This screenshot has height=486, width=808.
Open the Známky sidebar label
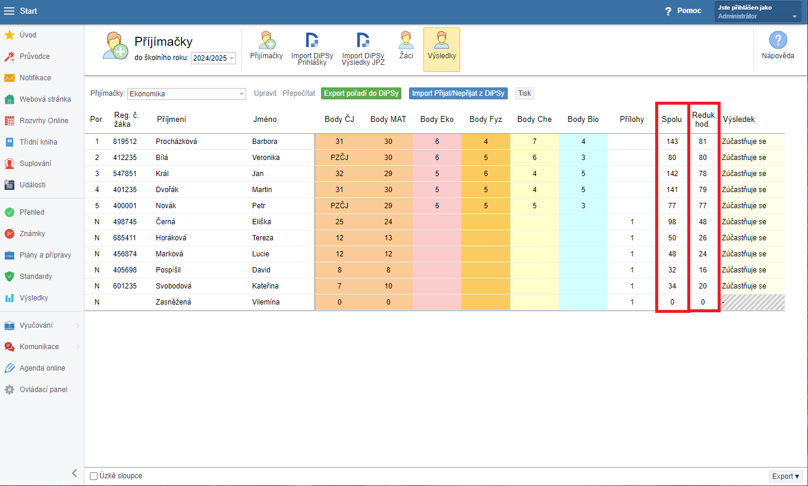point(32,234)
